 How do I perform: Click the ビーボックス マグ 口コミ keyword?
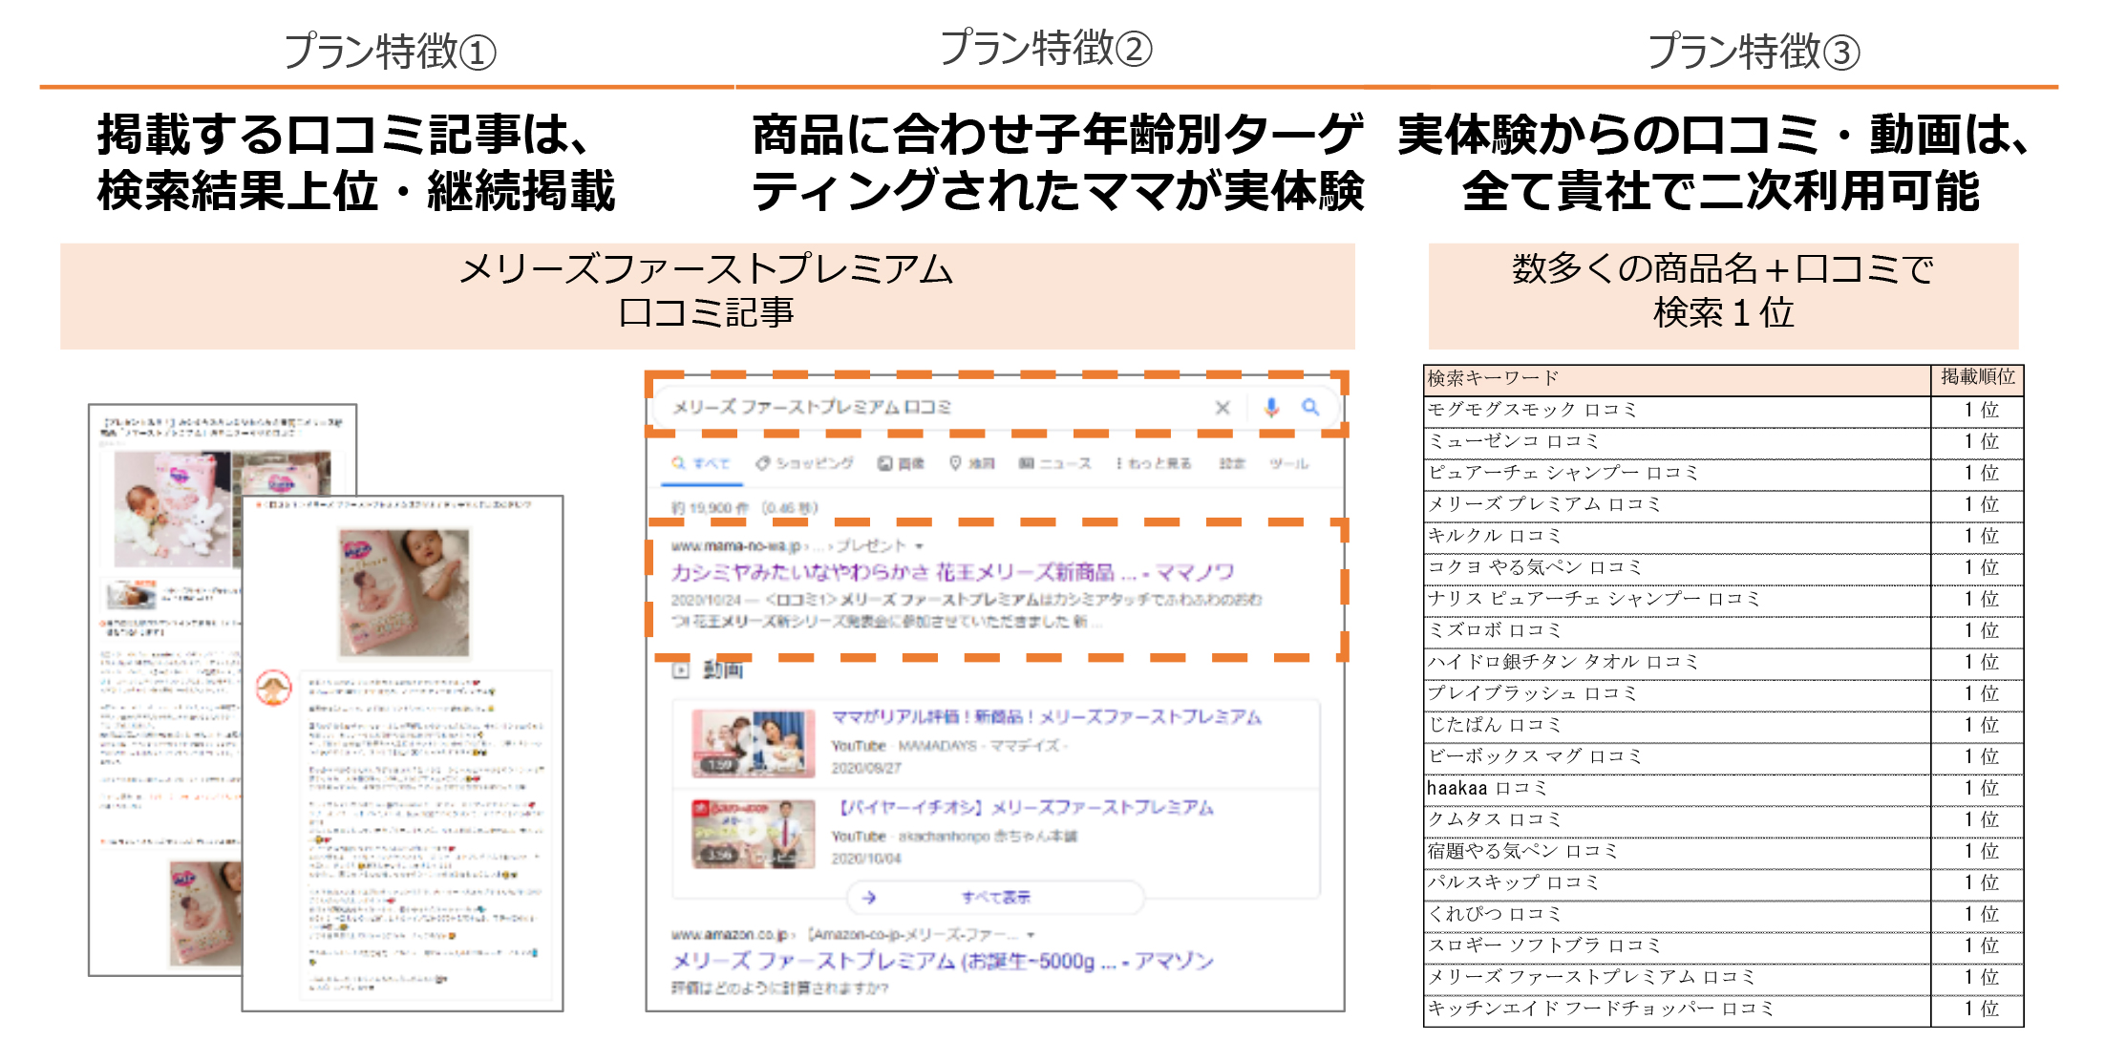(1535, 757)
